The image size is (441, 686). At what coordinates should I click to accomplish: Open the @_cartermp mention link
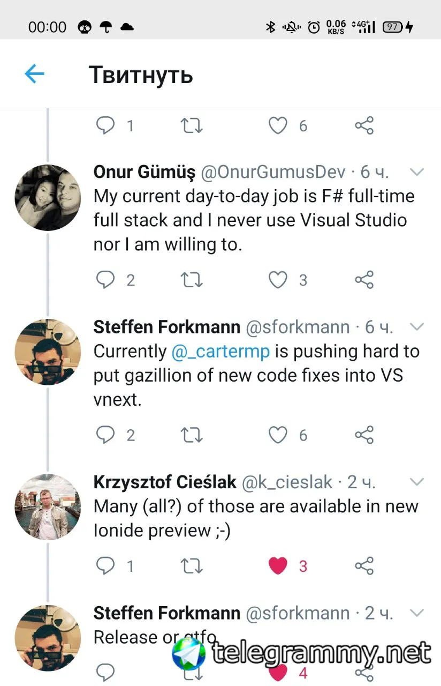click(221, 352)
